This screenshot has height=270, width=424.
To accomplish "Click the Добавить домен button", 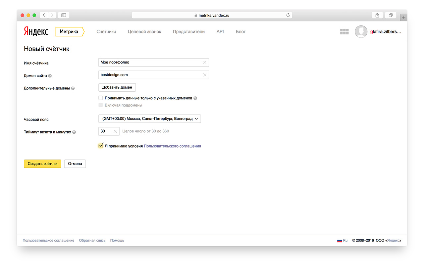I will tap(117, 87).
